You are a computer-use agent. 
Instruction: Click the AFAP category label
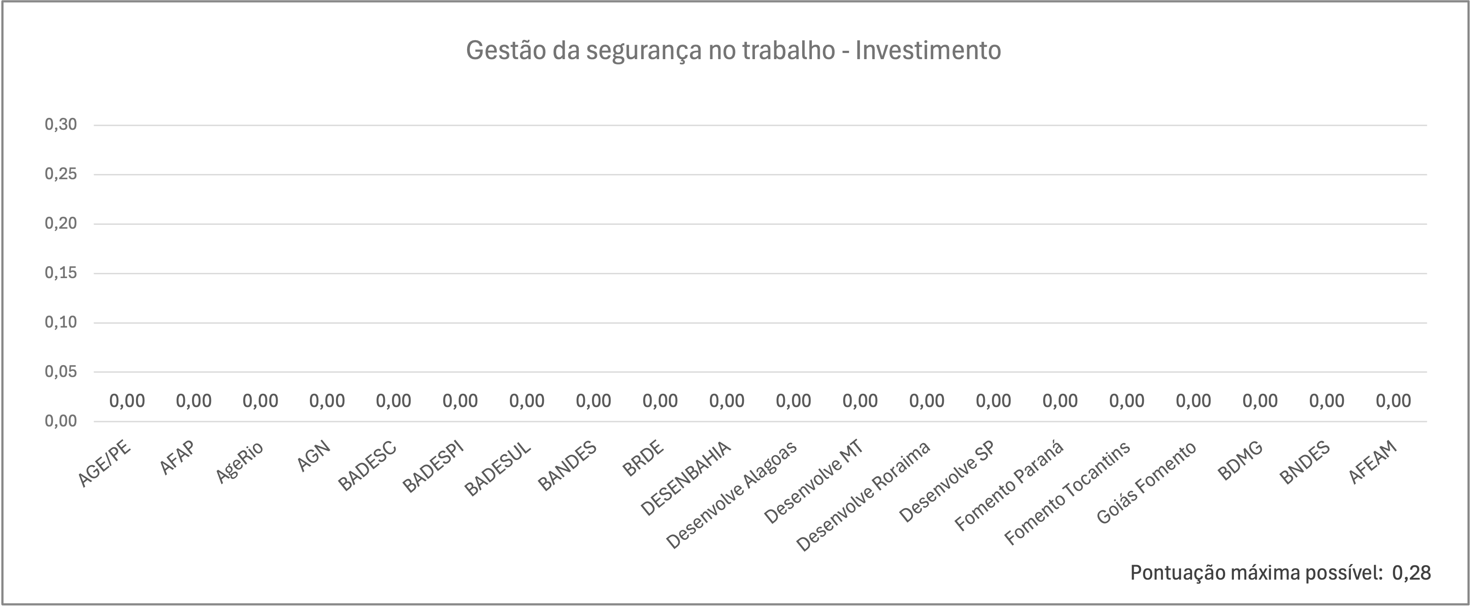(x=177, y=457)
